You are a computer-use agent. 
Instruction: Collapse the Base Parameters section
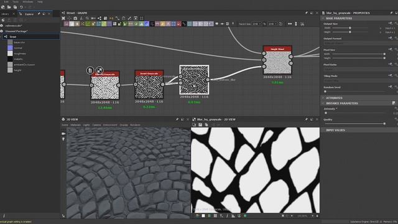click(323, 18)
